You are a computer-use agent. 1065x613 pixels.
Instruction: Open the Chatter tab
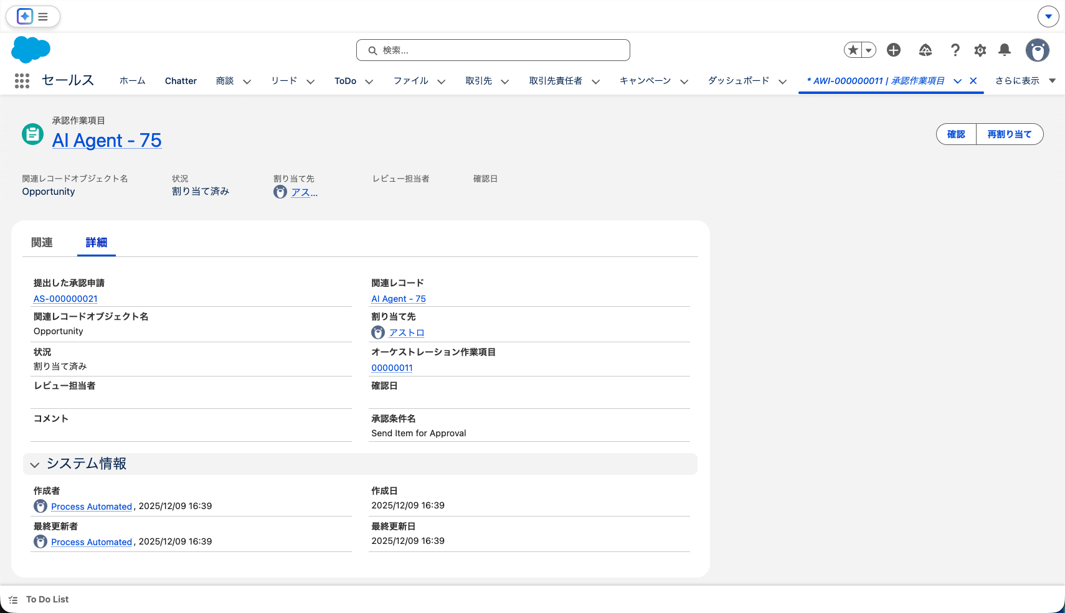click(181, 81)
